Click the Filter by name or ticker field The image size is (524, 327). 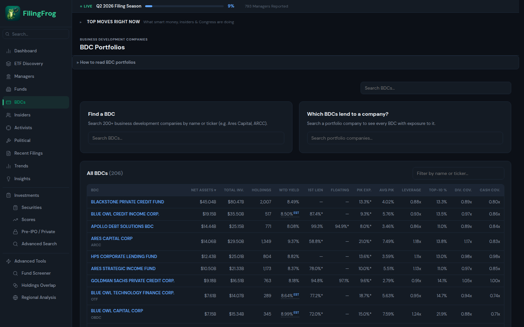coord(458,173)
